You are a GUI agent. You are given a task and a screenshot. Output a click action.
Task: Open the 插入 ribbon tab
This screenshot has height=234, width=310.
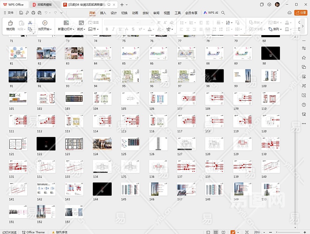(x=103, y=13)
